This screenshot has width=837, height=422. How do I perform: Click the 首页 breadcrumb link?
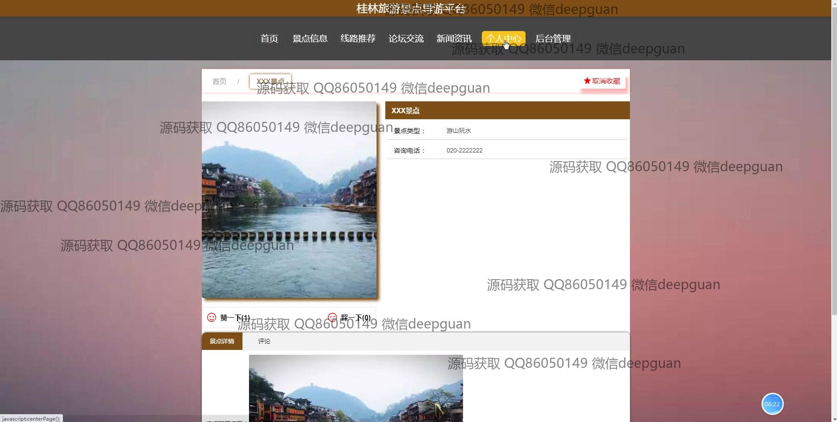click(x=219, y=81)
